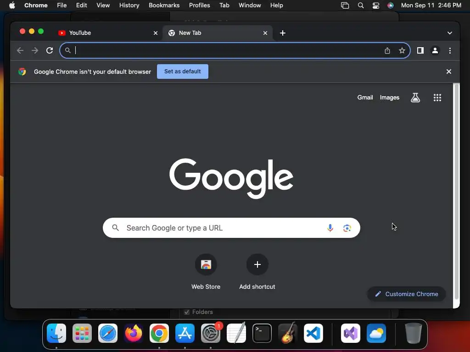Image resolution: width=470 pixels, height=352 pixels.
Task: Launch Safari from the Dock
Action: (108, 333)
